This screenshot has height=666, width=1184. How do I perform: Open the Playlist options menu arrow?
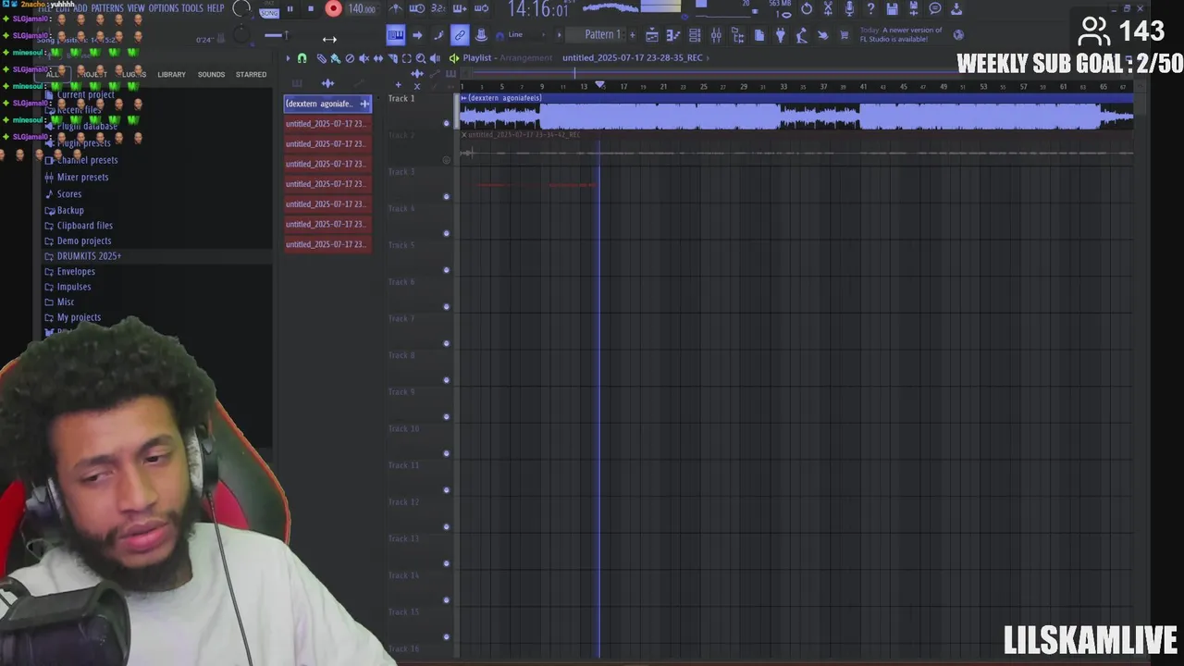pyautogui.click(x=288, y=58)
